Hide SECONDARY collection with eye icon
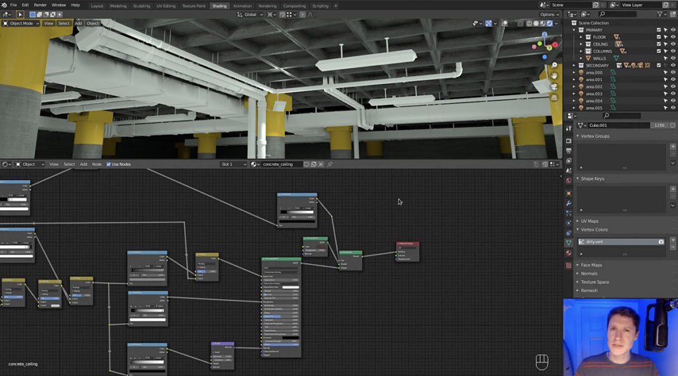Image resolution: width=678 pixels, height=376 pixels. [x=673, y=65]
